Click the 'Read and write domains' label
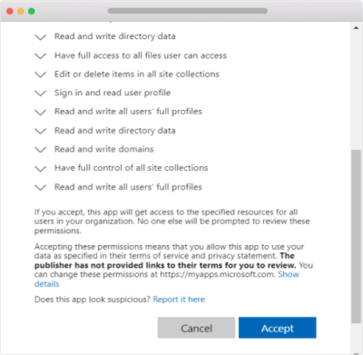 click(x=104, y=149)
